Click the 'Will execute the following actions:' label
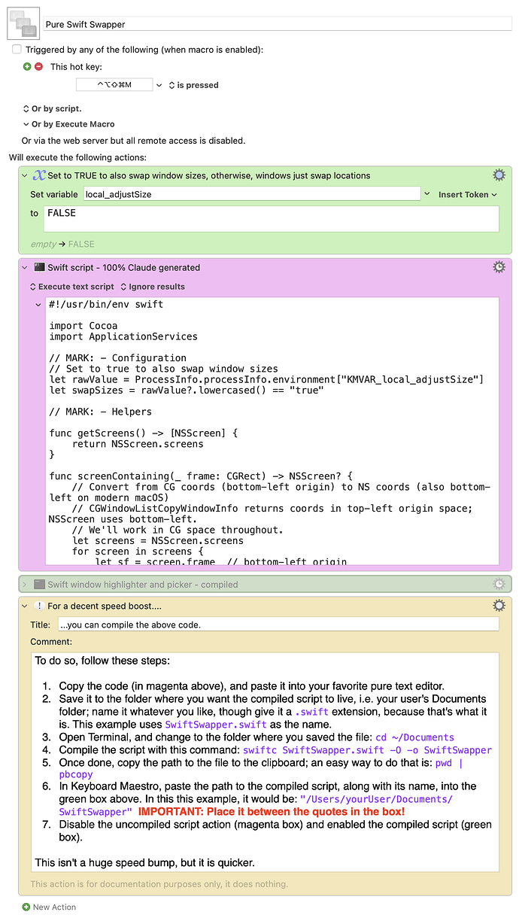The height and width of the screenshot is (918, 519). point(77,158)
